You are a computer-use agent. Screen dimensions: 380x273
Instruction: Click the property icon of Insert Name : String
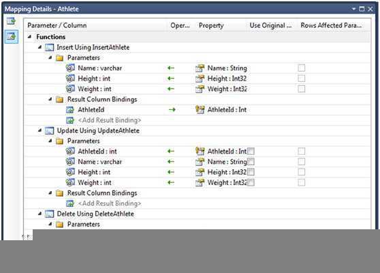[x=200, y=68]
